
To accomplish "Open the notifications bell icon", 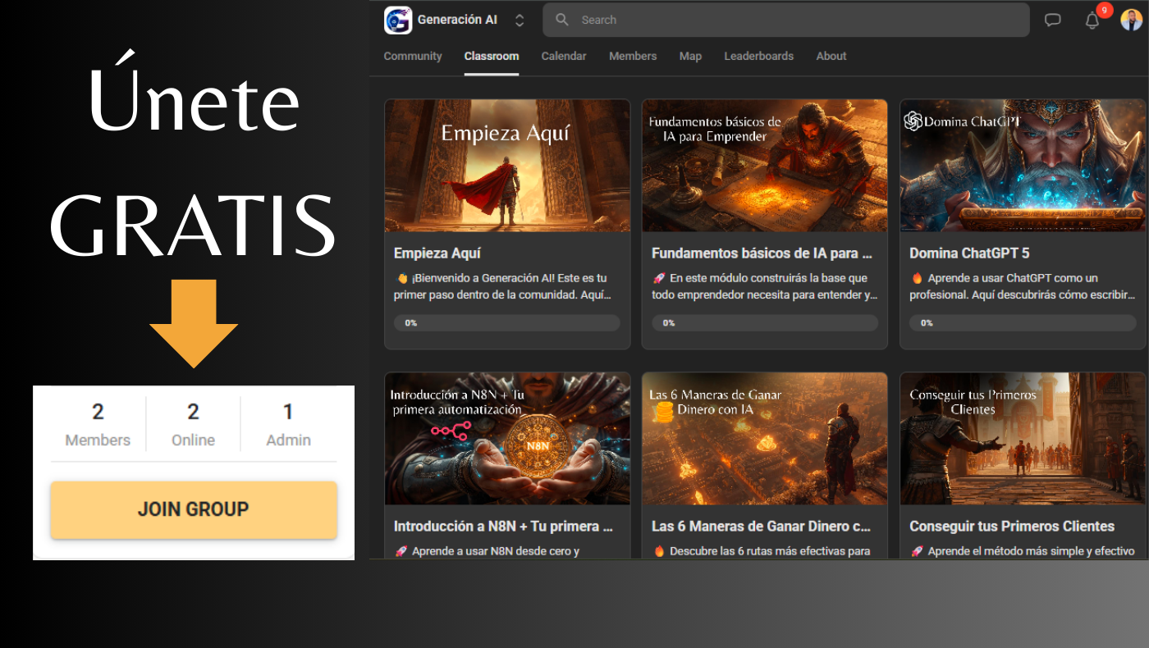I will coord(1092,21).
